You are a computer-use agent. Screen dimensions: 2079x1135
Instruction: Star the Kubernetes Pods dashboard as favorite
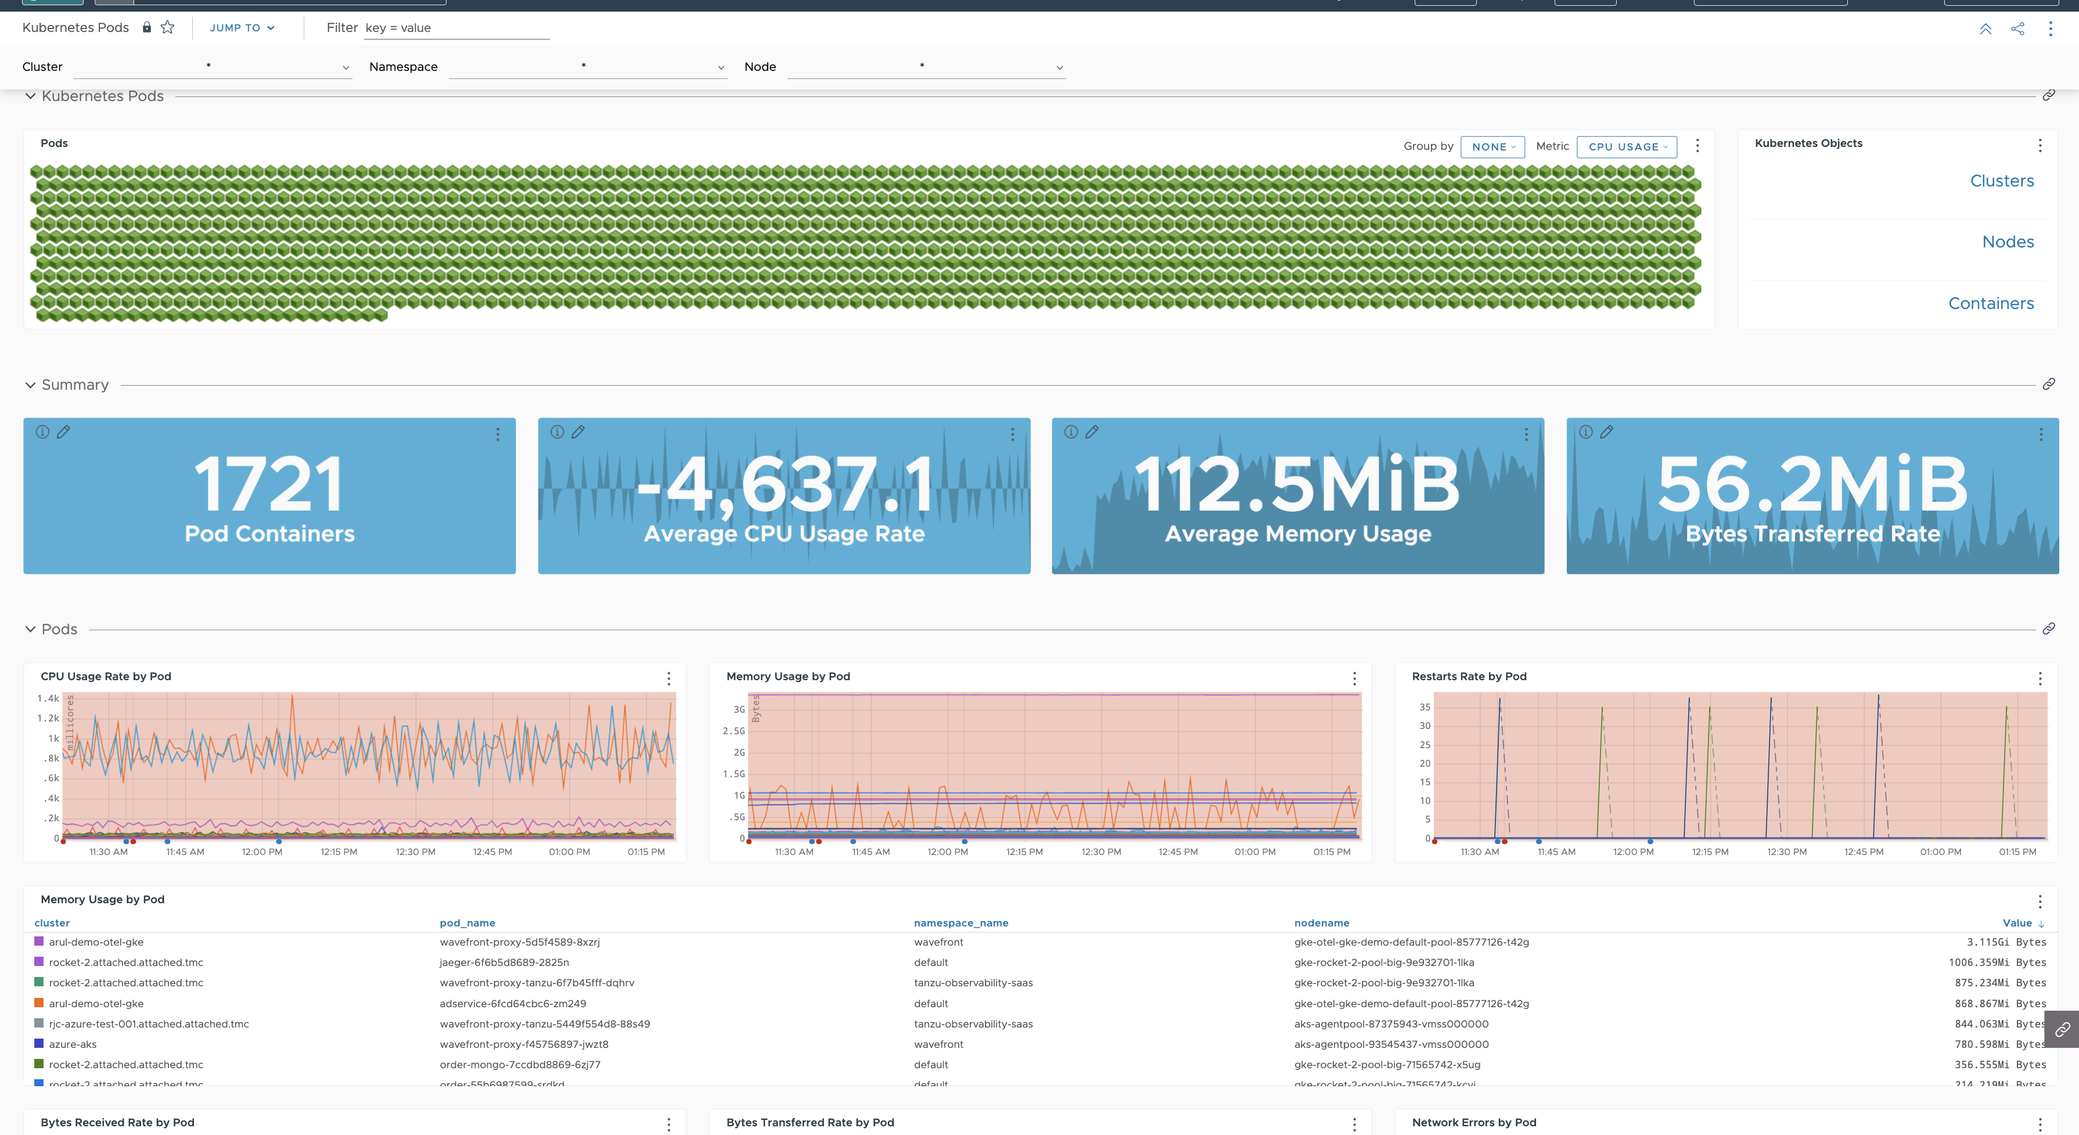pyautogui.click(x=168, y=27)
